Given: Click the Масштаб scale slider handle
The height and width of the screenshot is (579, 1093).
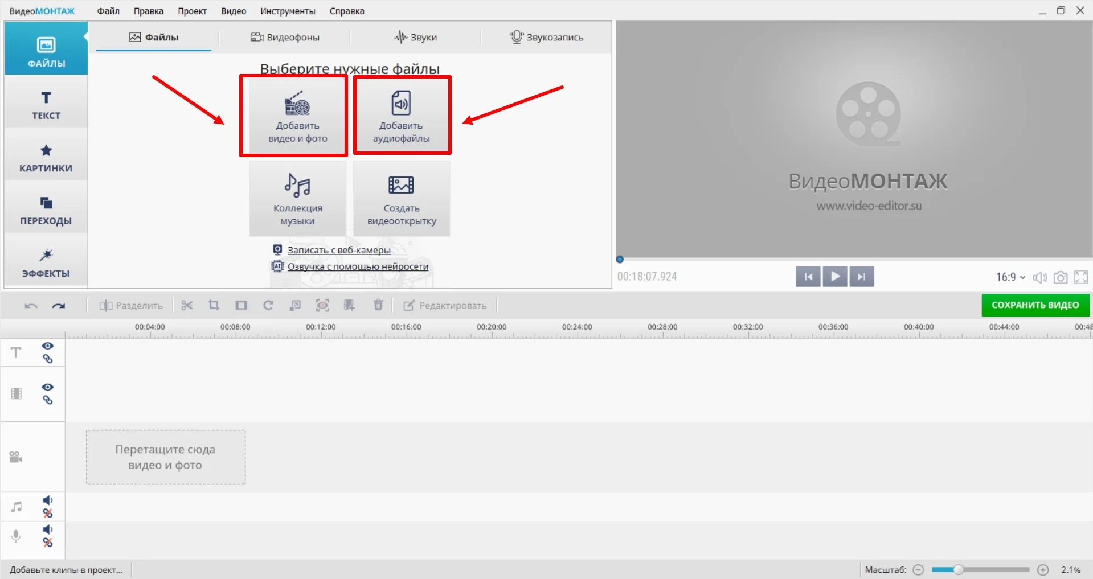Looking at the screenshot, I should pyautogui.click(x=959, y=569).
